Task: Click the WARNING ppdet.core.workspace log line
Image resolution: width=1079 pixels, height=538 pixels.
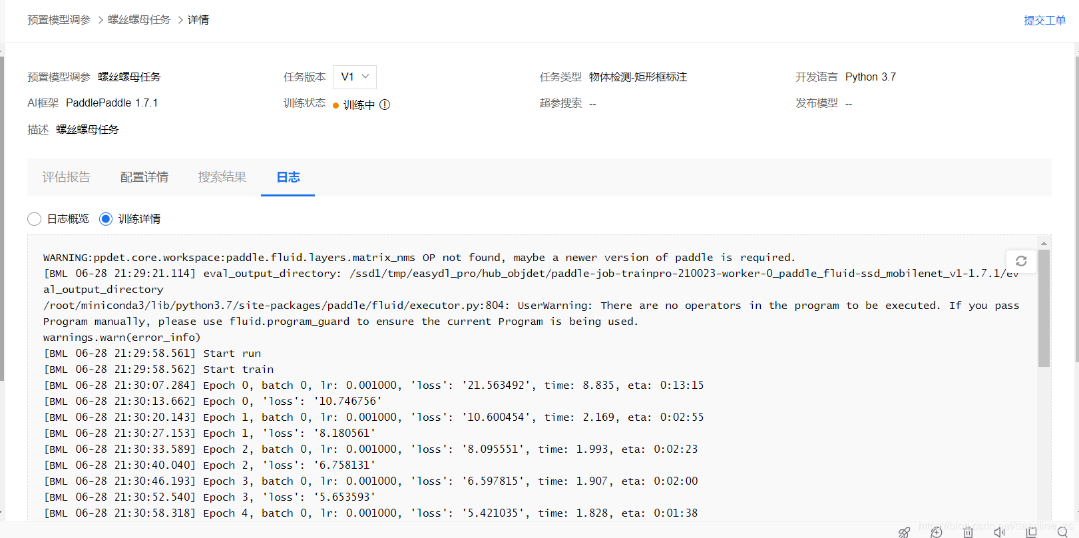Action: 419,258
